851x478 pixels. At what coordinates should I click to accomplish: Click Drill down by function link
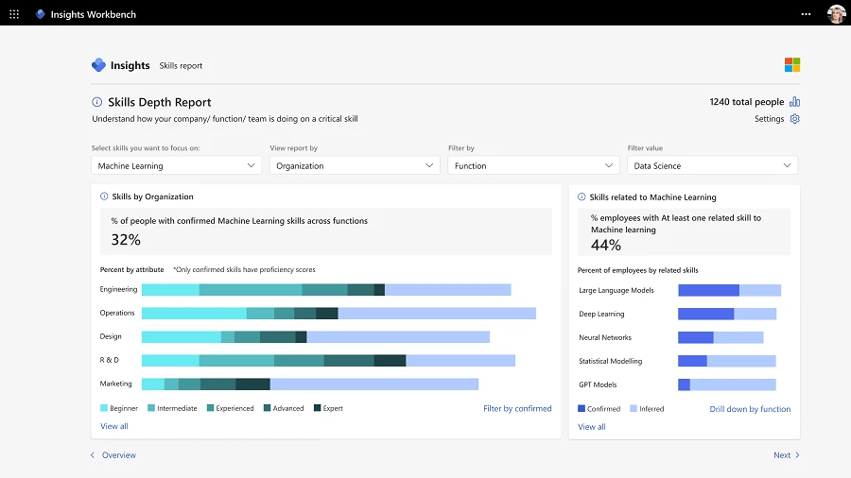click(x=750, y=409)
